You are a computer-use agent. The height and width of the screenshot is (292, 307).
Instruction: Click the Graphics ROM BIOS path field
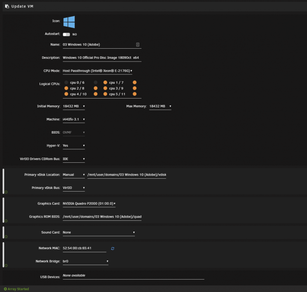(102, 217)
